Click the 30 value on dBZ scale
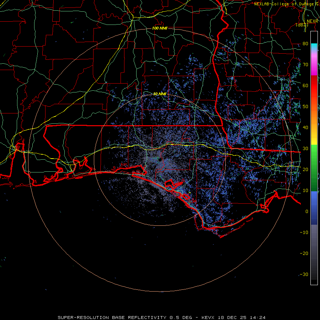The image size is (320, 320). tap(305, 148)
